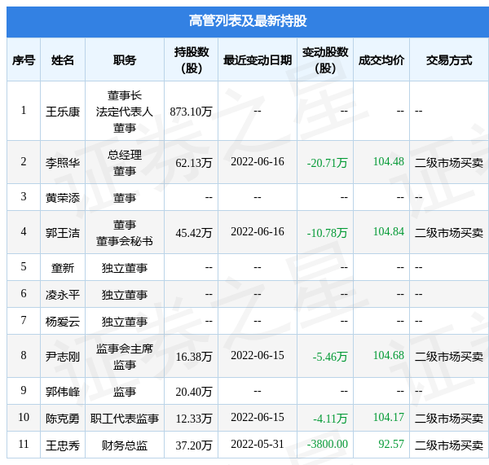Click holdings value 12.33万

click(x=194, y=419)
